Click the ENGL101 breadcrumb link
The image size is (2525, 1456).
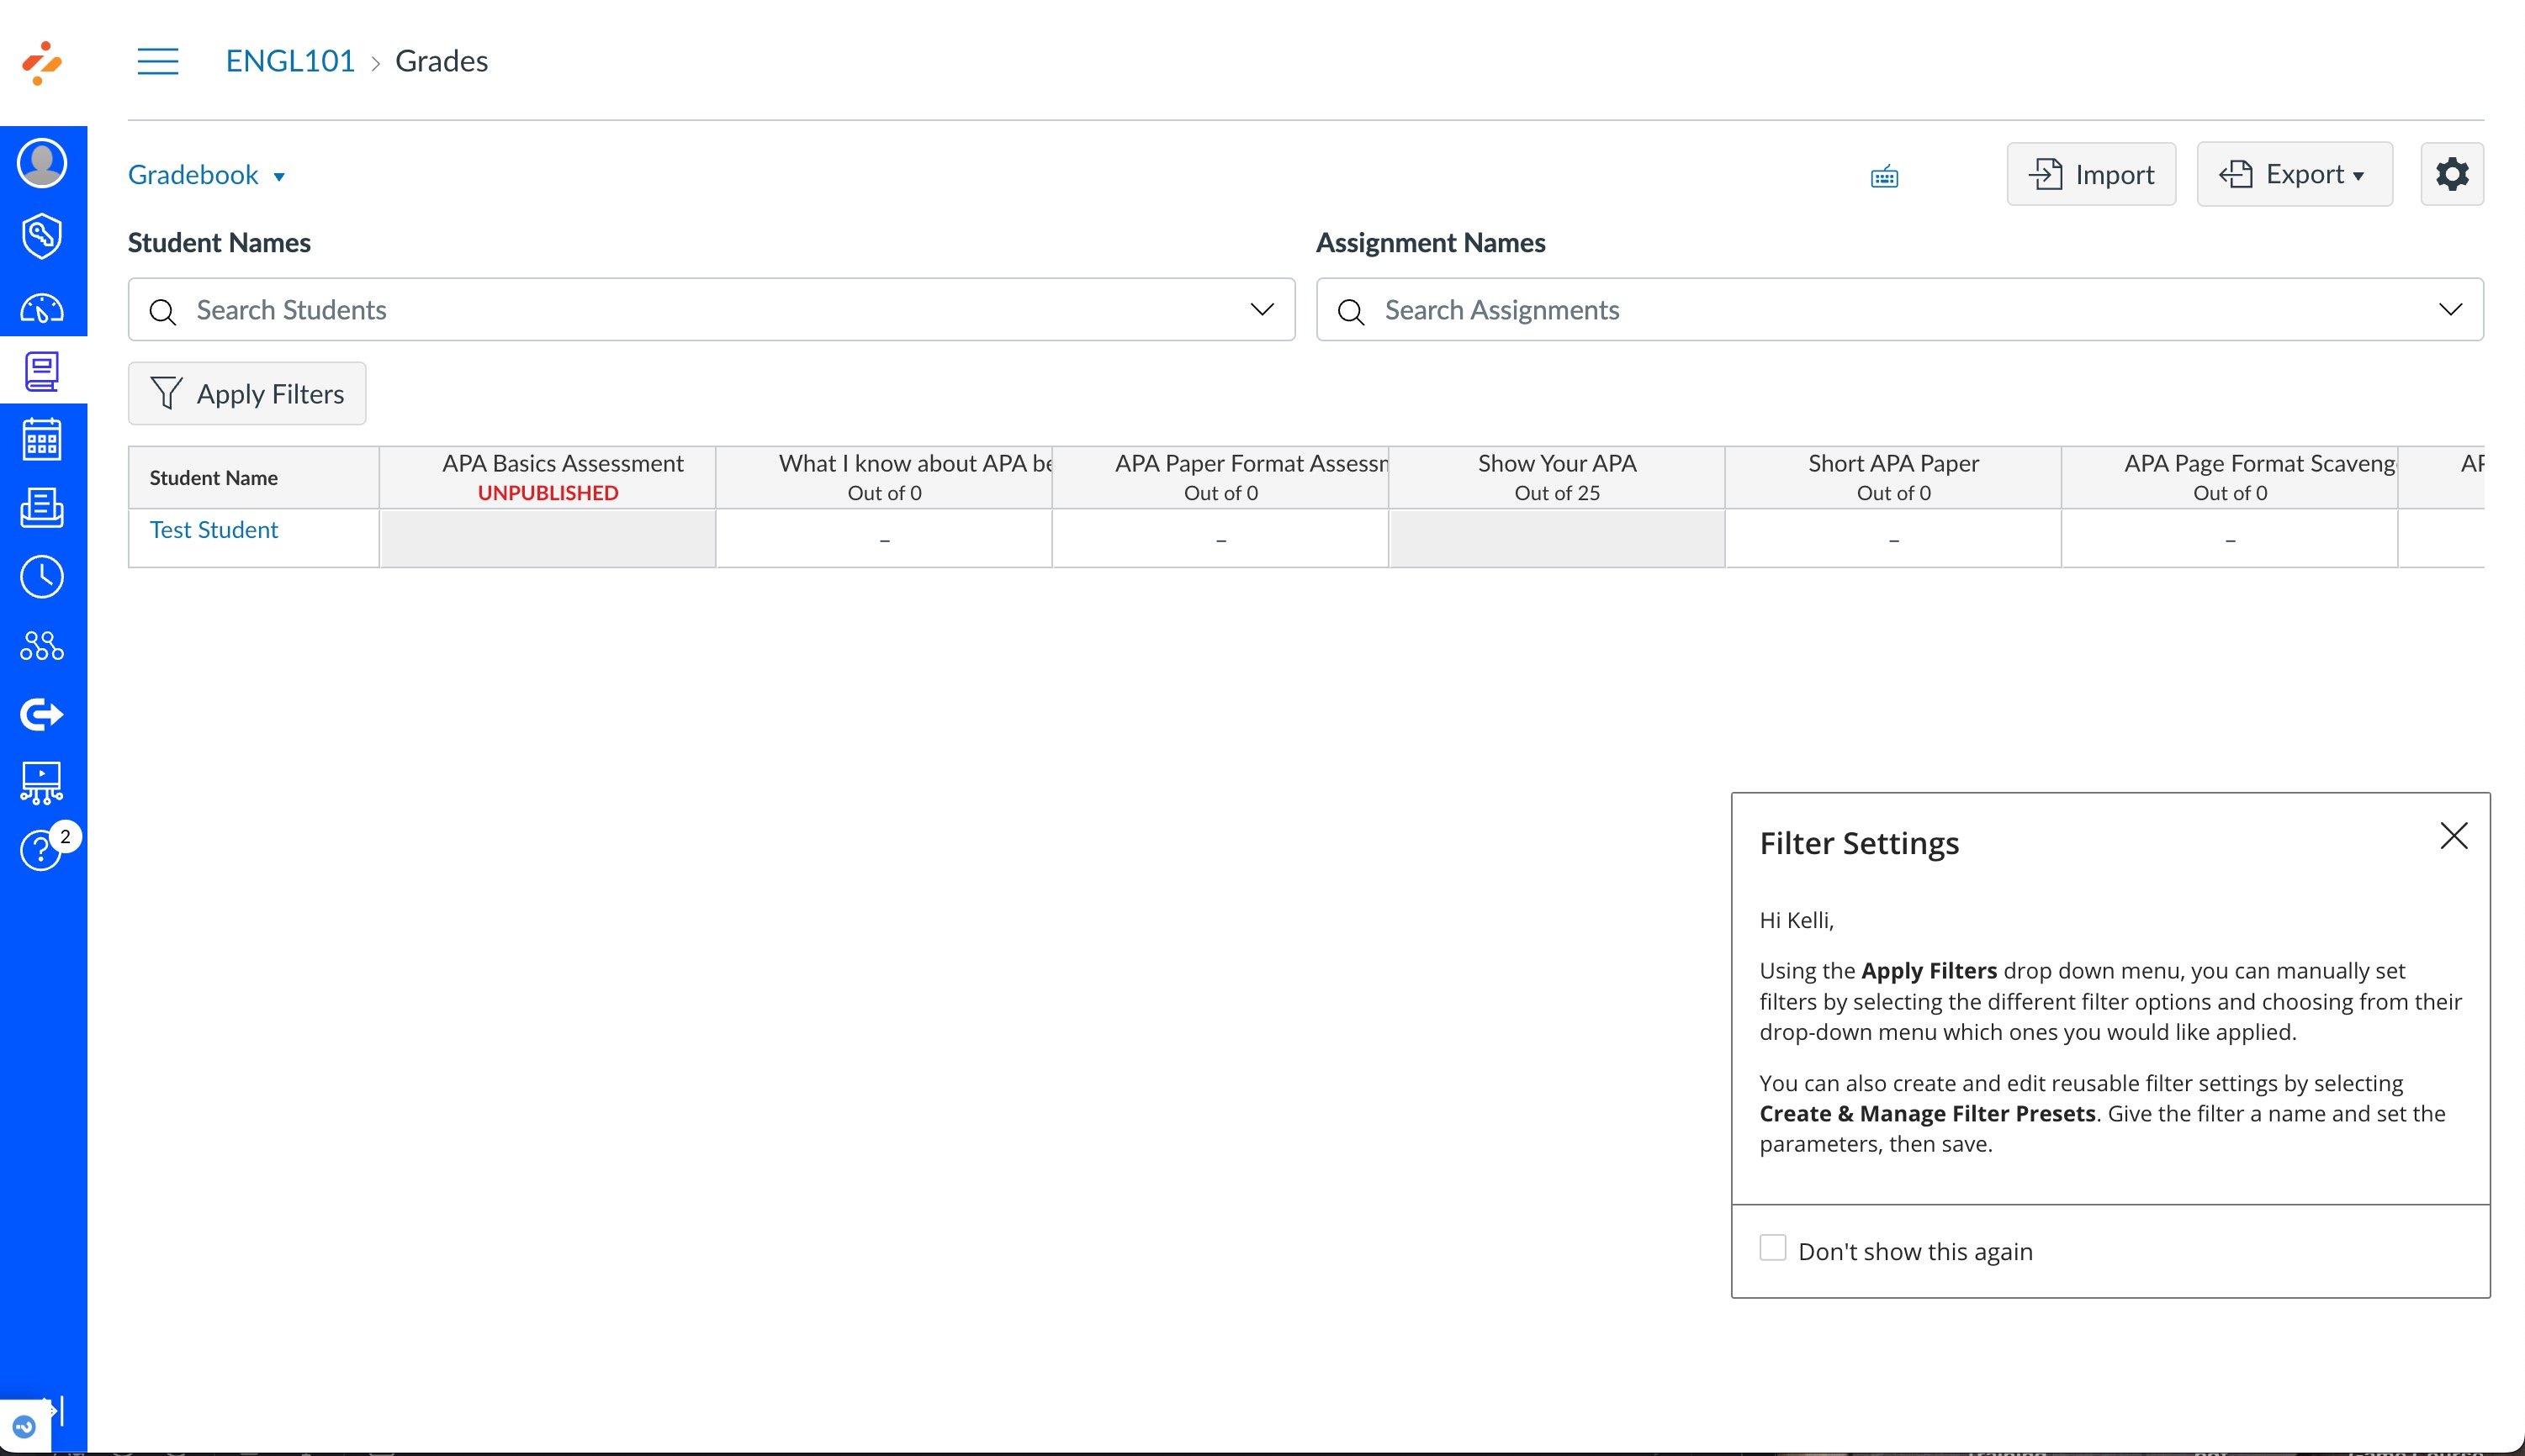point(290,61)
